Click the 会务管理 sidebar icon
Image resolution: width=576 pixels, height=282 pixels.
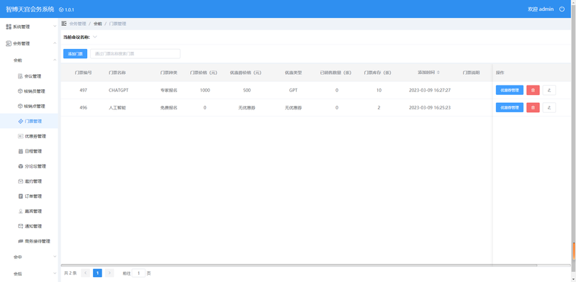coord(9,43)
